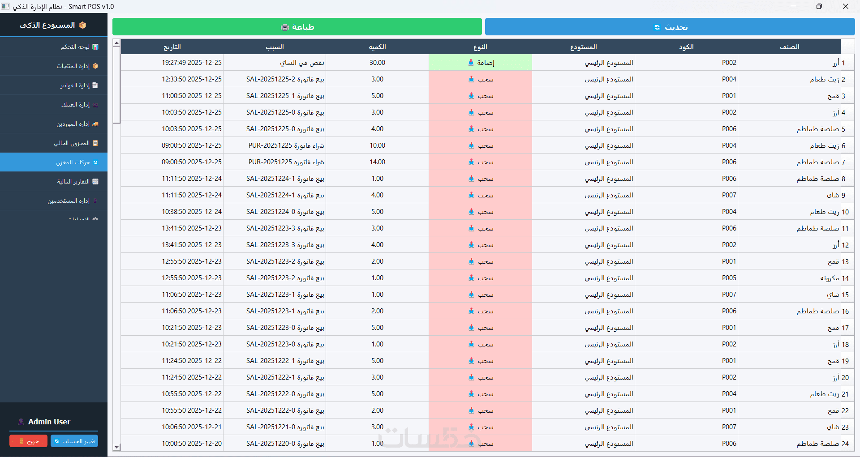Click the الكود column header
The width and height of the screenshot is (860, 457).
686,47
